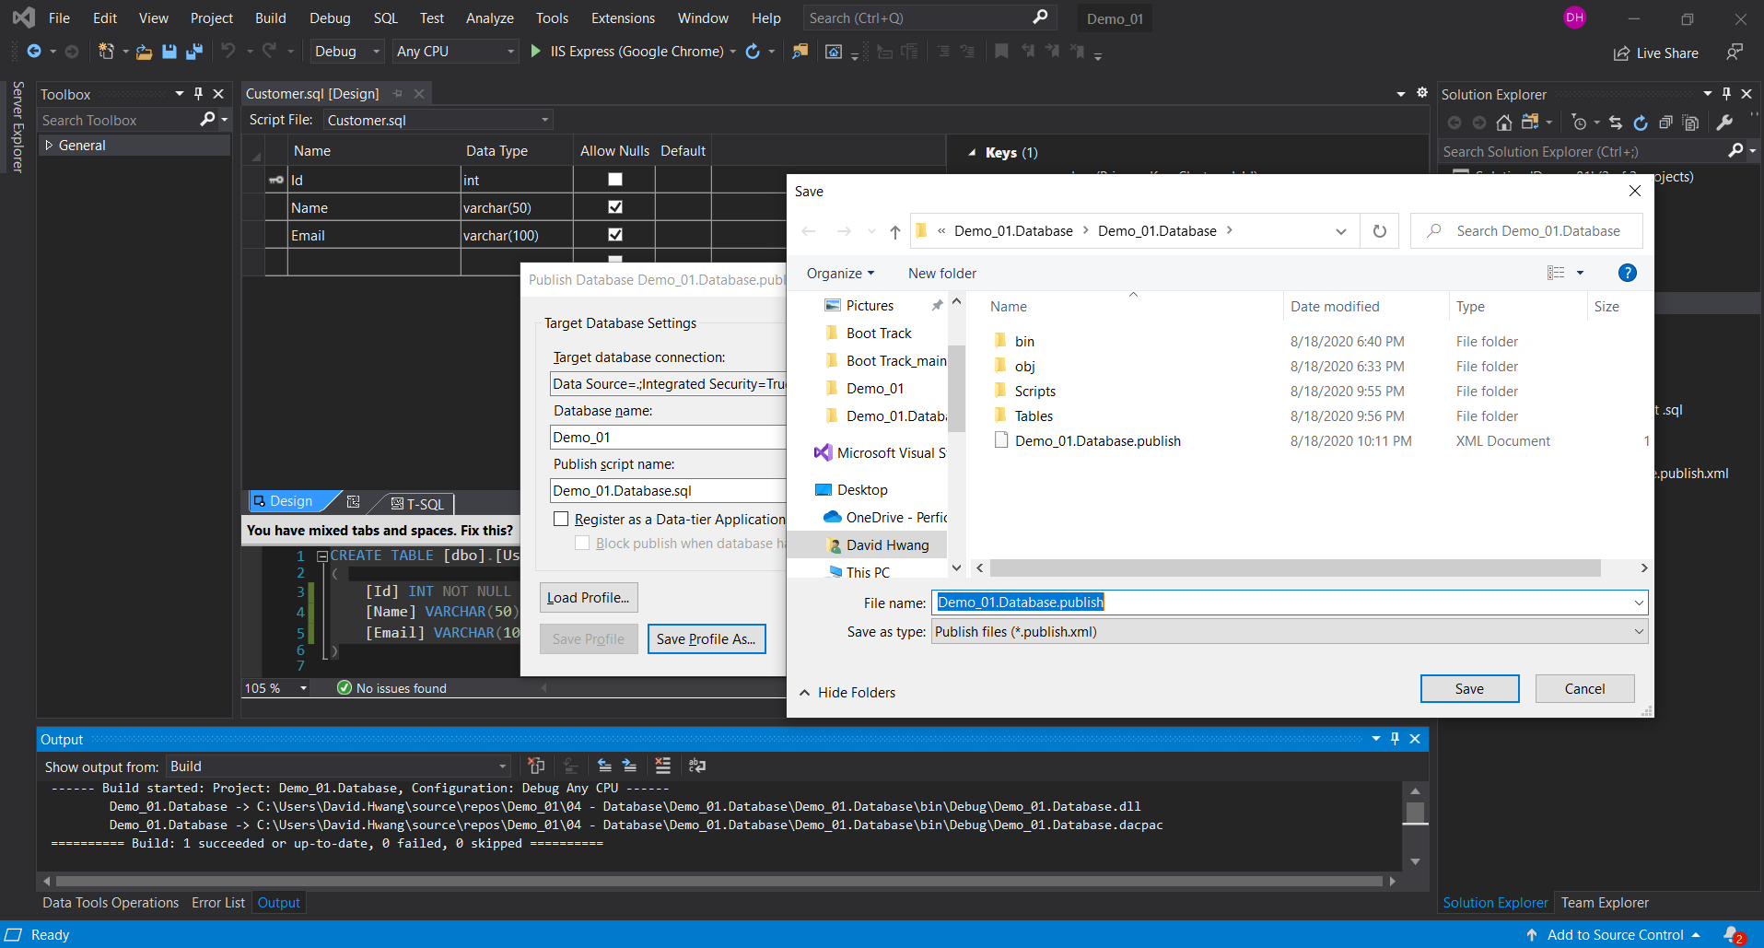Refresh the Solution Explorer view

(1641, 122)
